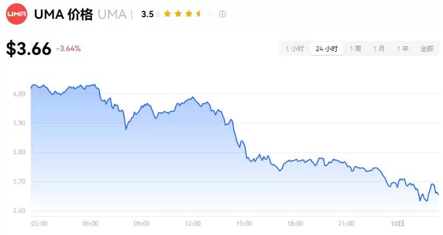
Task: Click the gray UMA ticker symbol
Action: pos(111,15)
